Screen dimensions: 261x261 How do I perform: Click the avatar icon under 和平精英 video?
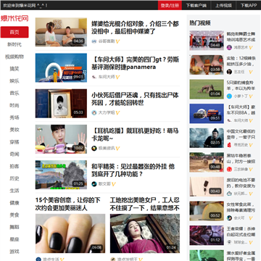[94, 184]
